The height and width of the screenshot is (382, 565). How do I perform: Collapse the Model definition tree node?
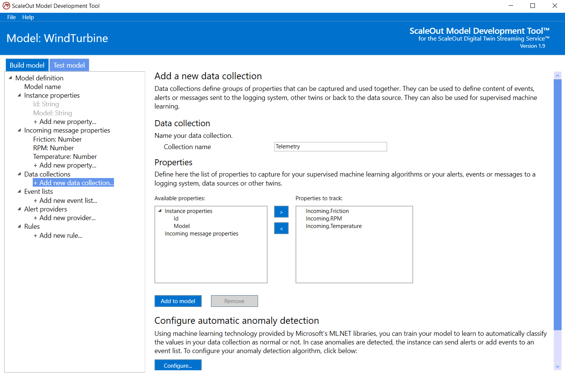tap(11, 78)
